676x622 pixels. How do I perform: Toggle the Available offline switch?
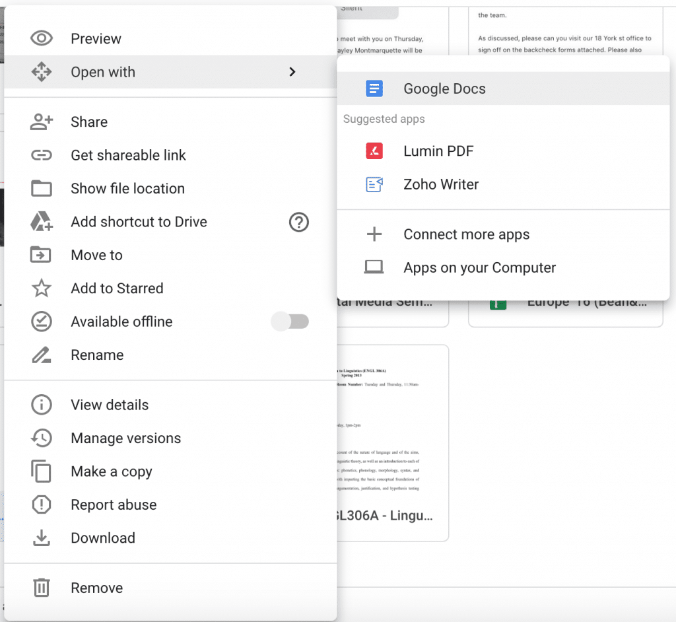(290, 322)
